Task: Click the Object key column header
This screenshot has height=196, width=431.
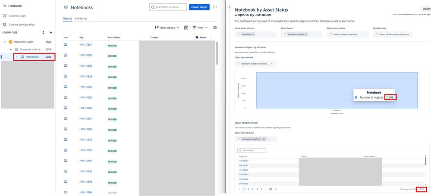Action: (243, 156)
